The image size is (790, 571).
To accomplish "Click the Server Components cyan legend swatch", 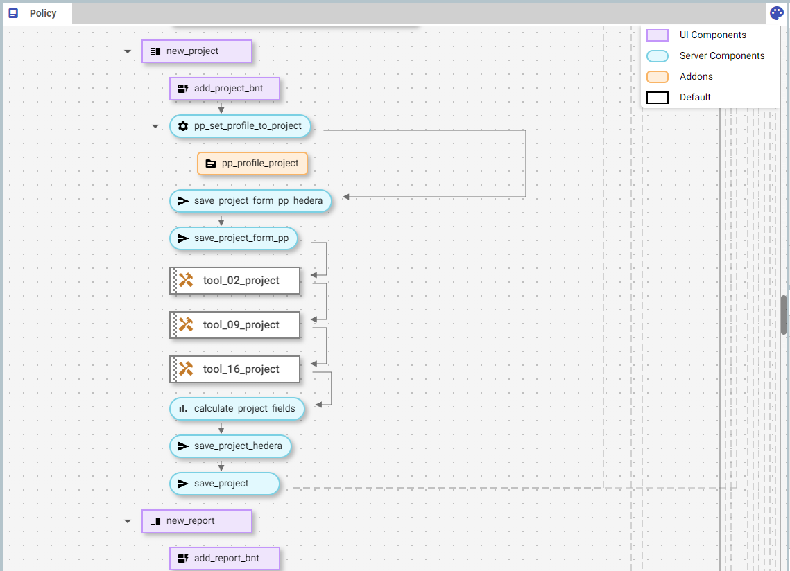I will tap(657, 56).
